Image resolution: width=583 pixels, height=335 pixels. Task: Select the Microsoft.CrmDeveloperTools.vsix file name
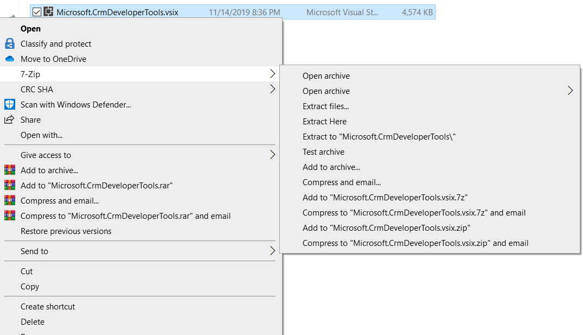coord(117,11)
